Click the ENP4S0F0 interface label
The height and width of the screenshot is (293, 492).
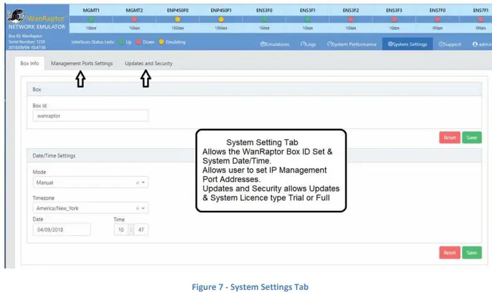(178, 10)
